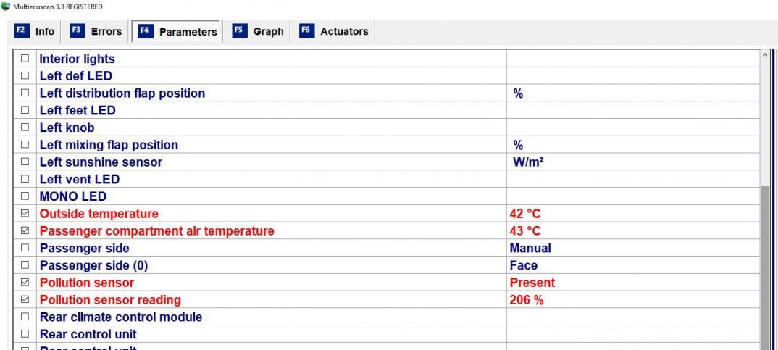The image size is (778, 350).
Task: Switch to the Graph tab
Action: (x=258, y=31)
